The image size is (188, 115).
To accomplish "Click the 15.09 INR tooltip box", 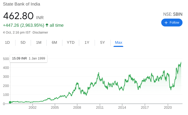I will click(29, 58).
